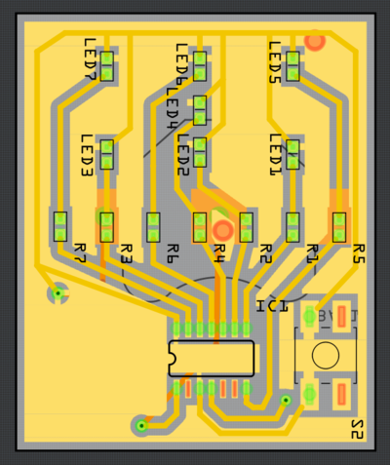The image size is (390, 465).
Task: Click resistor R6 footprint
Action: tap(153, 227)
